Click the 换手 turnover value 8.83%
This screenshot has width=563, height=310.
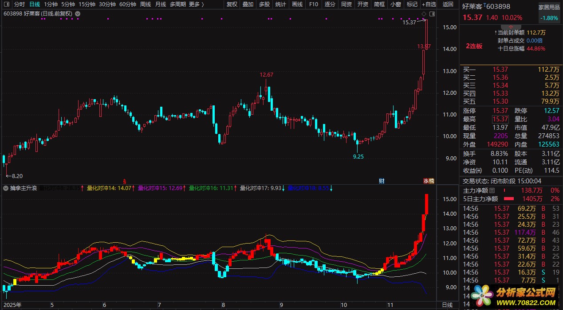499,153
